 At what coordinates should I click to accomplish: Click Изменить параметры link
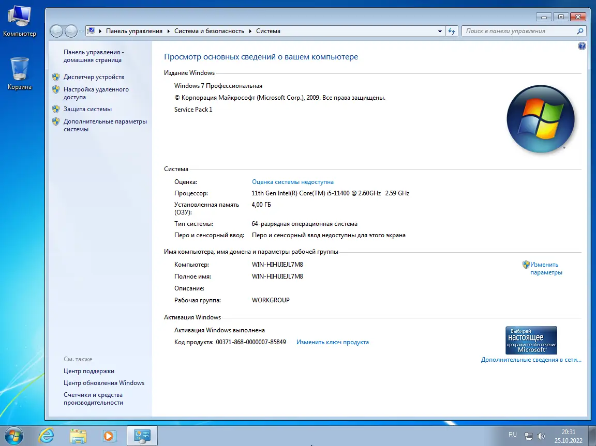tap(546, 268)
